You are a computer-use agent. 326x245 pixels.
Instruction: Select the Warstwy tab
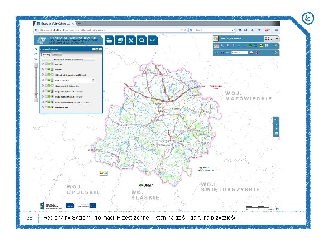pyautogui.click(x=46, y=54)
